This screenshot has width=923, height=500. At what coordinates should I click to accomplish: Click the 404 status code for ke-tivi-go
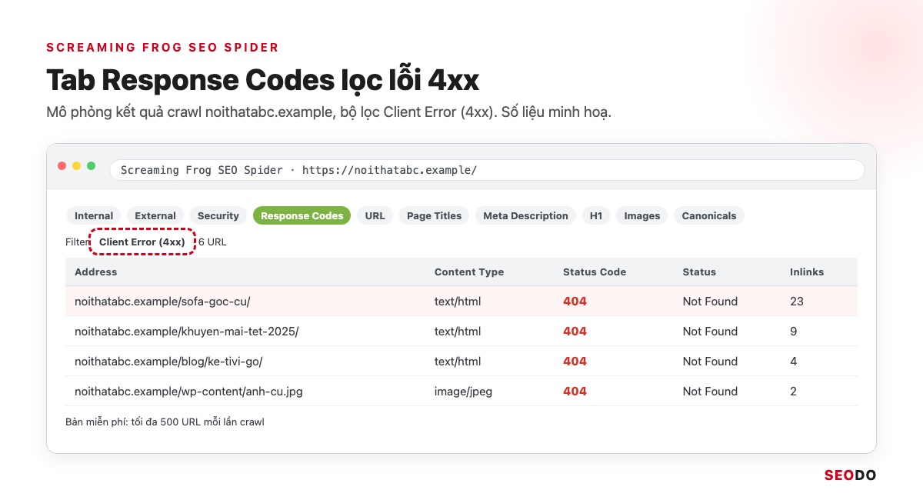click(x=575, y=362)
